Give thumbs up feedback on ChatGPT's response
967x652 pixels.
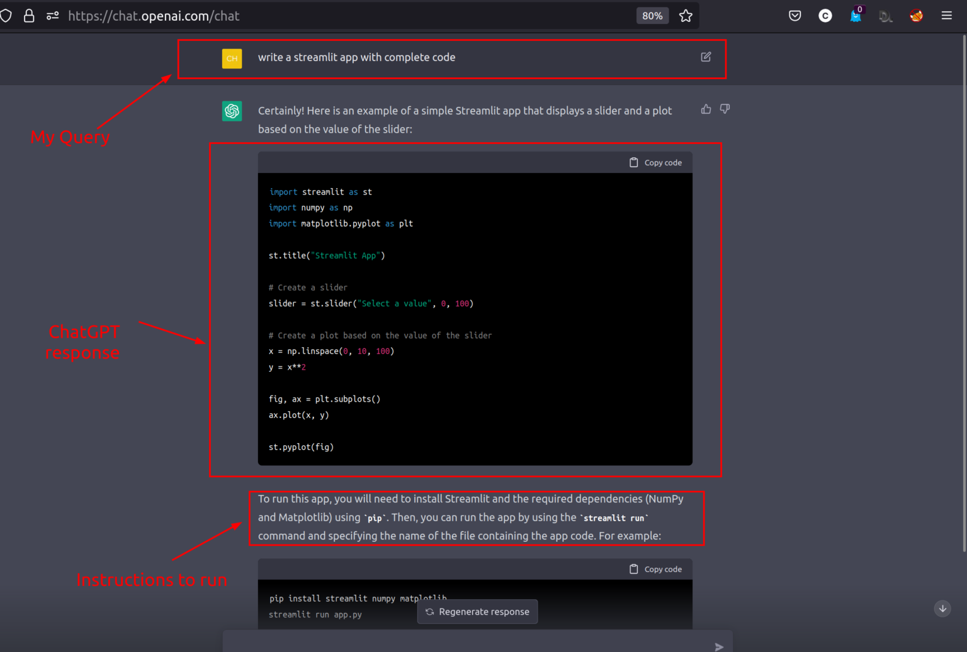point(705,109)
